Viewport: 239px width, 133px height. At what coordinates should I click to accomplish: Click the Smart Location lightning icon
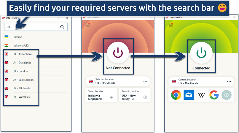click(112, 97)
